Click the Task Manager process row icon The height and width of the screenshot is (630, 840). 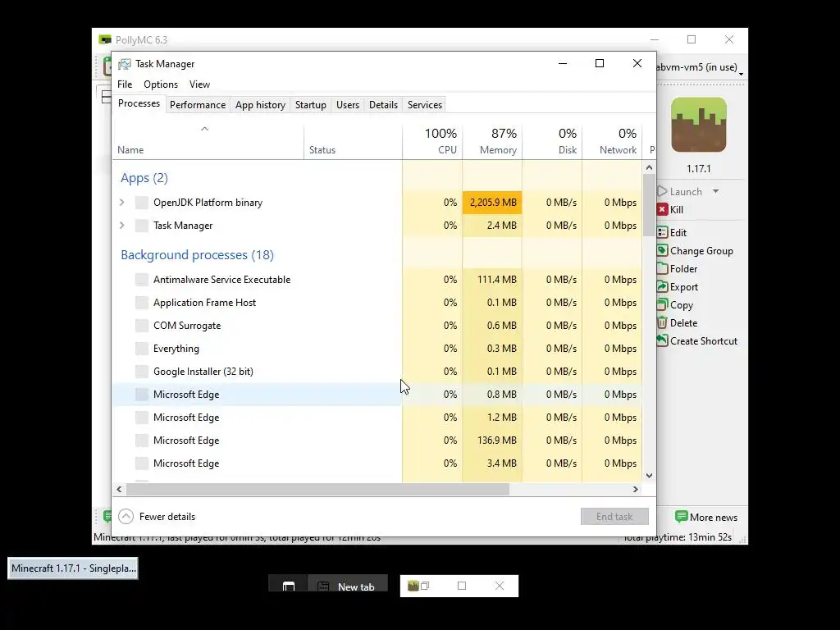[141, 226]
